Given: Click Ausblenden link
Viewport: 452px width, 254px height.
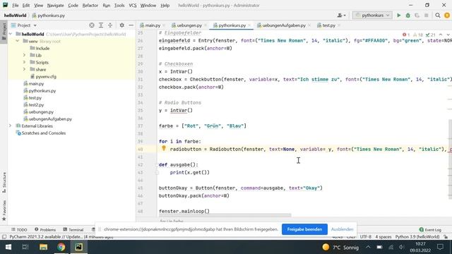Looking at the screenshot, I should coord(342,229).
